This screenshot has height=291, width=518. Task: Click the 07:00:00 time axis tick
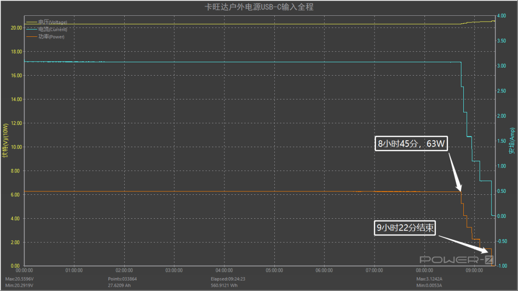(374, 270)
